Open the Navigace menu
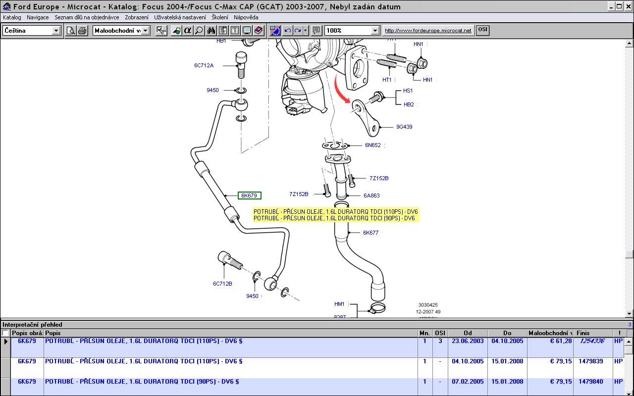The height and width of the screenshot is (396, 634). click(38, 17)
